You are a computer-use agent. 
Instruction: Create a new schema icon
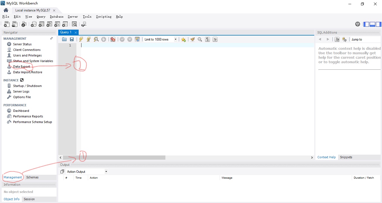coord(34,24)
